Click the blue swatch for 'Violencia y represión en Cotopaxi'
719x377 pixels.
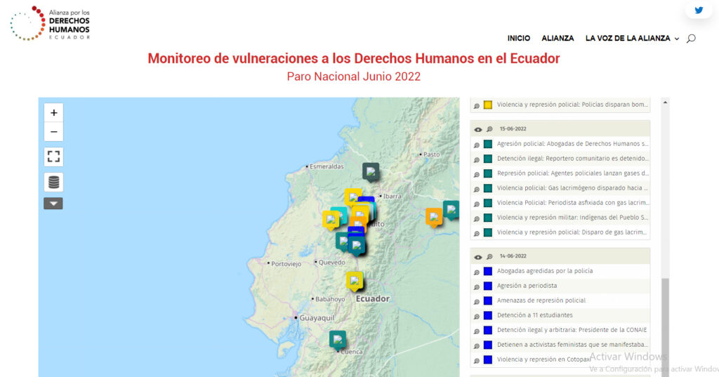click(x=487, y=359)
